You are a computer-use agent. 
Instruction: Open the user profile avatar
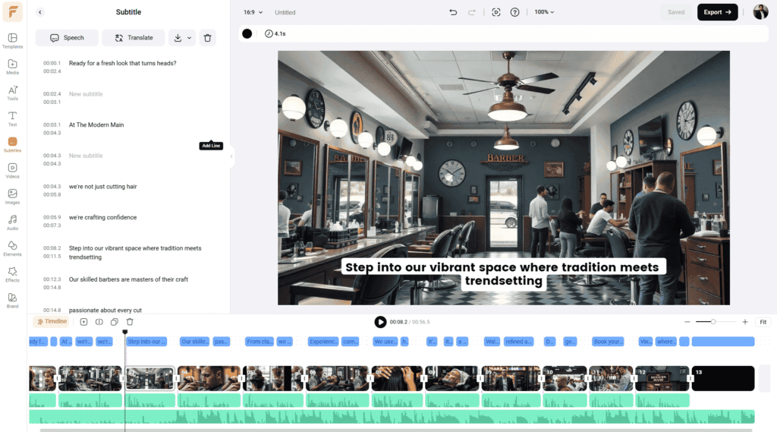(760, 12)
